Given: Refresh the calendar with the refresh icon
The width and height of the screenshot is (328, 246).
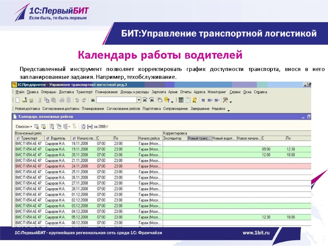Looking at the screenshot, I should (83, 126).
